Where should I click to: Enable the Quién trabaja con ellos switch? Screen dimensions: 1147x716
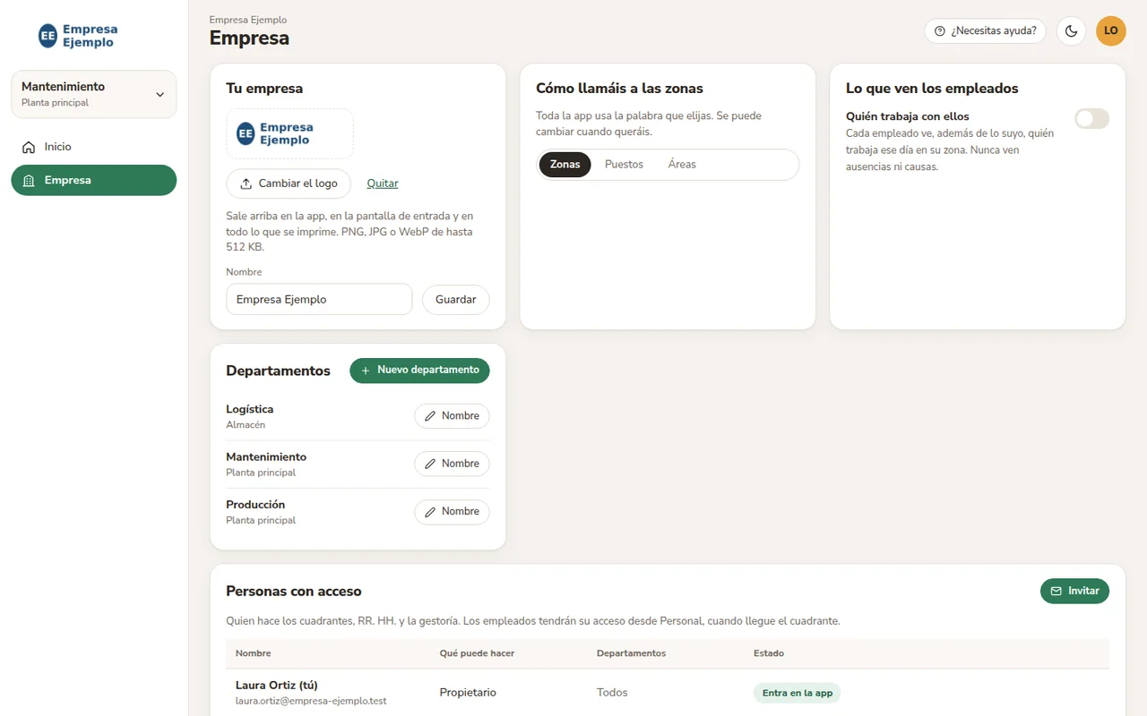click(1091, 118)
